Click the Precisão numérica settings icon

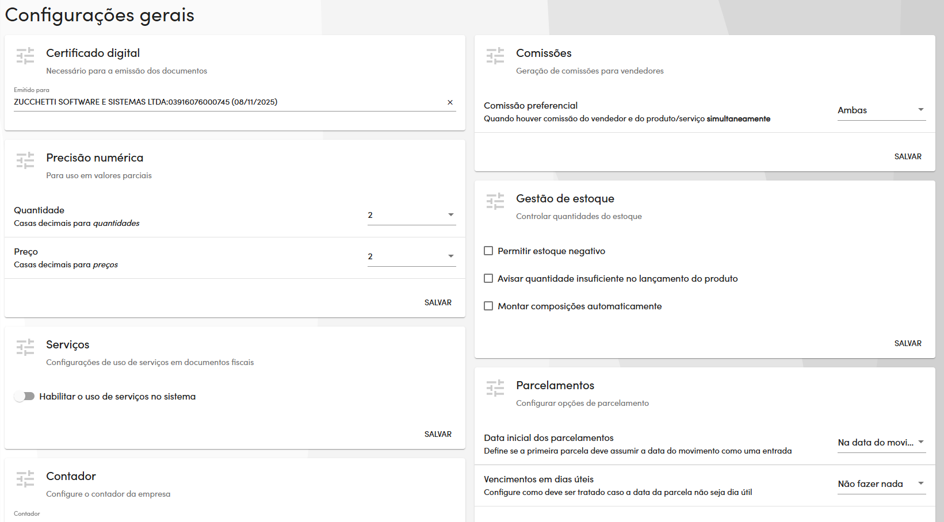pyautogui.click(x=25, y=160)
